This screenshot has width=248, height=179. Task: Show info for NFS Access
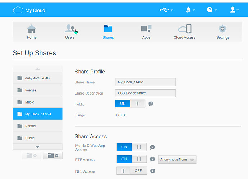(x=152, y=171)
